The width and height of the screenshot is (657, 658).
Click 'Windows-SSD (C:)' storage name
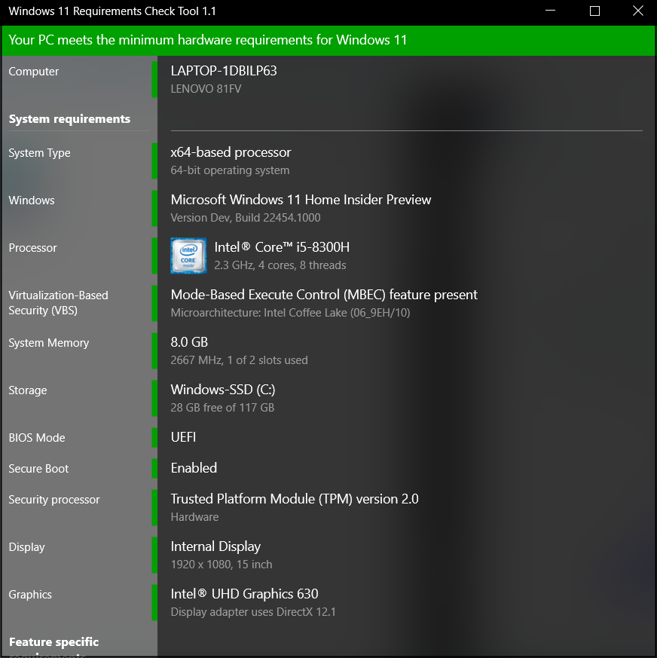click(223, 390)
